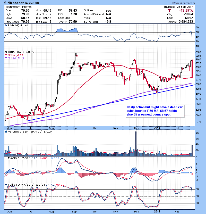The image size is (206, 214).
Task: Click the StockCharts.com copyright label
Action: tap(183, 3)
